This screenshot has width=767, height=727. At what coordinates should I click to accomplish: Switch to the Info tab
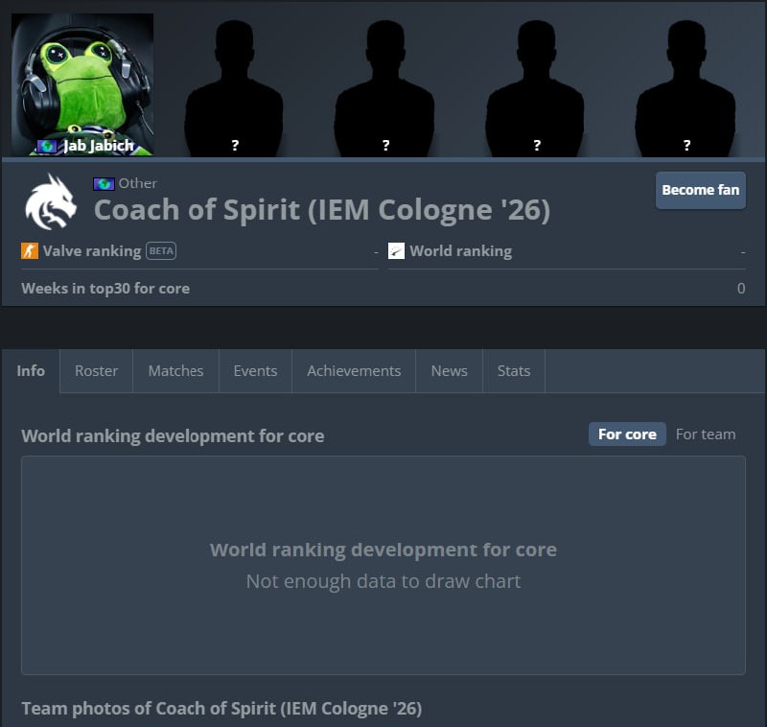pyautogui.click(x=31, y=371)
